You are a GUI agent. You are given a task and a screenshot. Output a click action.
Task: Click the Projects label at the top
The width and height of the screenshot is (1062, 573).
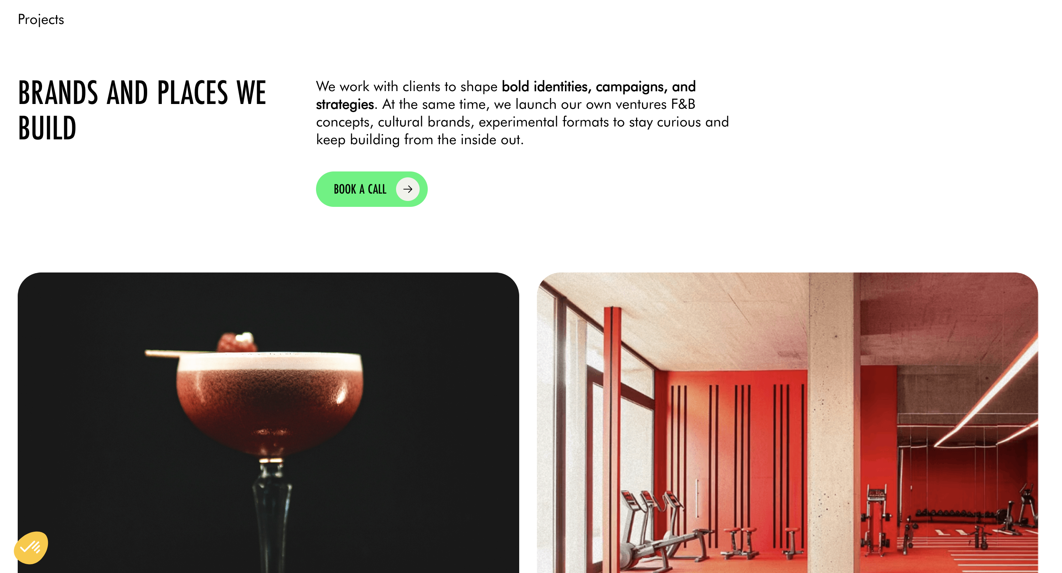[x=41, y=20]
